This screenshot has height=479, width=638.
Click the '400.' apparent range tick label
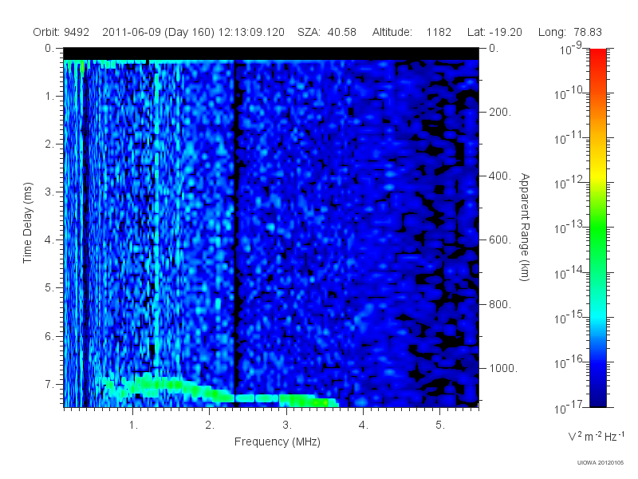[500, 176]
